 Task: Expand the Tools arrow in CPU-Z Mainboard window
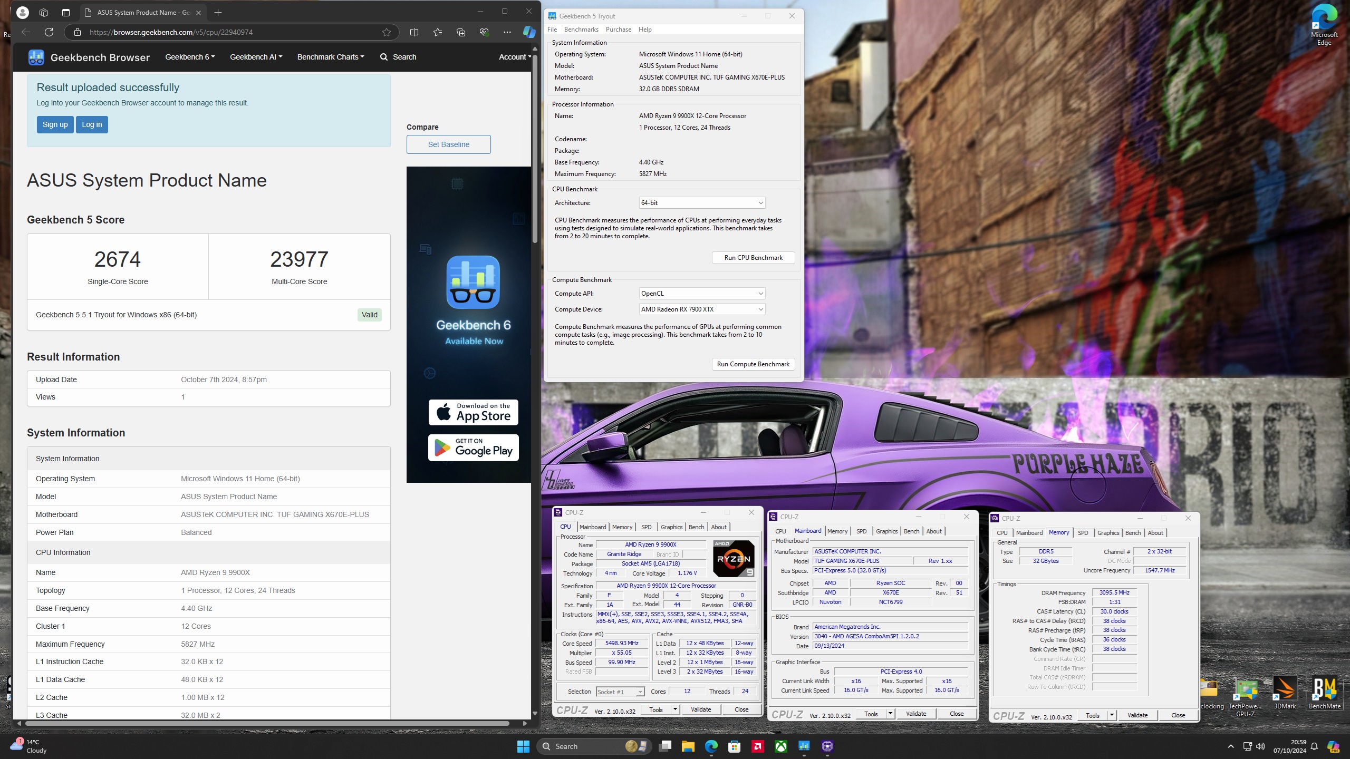pyautogui.click(x=890, y=714)
